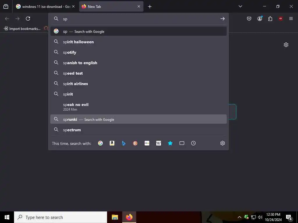This screenshot has height=223, width=298.
Task: Search this time with Wikipedia icon
Action: coord(159,143)
